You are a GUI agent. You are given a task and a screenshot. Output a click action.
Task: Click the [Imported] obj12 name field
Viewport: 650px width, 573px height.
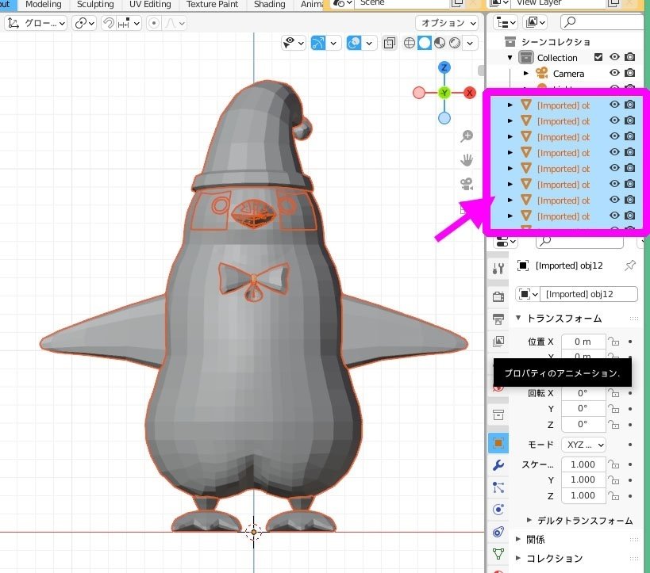tap(589, 294)
